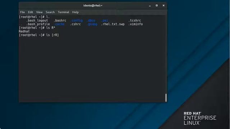Viewport: 230px width, 129px height.
Task: Minimize the terminal window
Action: tap(150, 6)
